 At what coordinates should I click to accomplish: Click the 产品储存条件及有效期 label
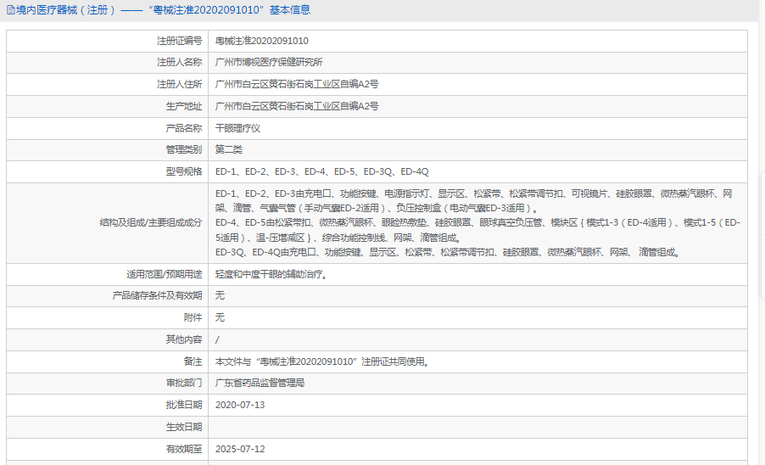pos(157,295)
